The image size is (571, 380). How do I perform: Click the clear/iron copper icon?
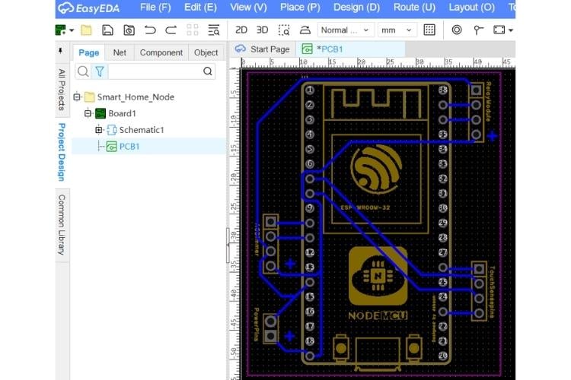click(x=305, y=30)
